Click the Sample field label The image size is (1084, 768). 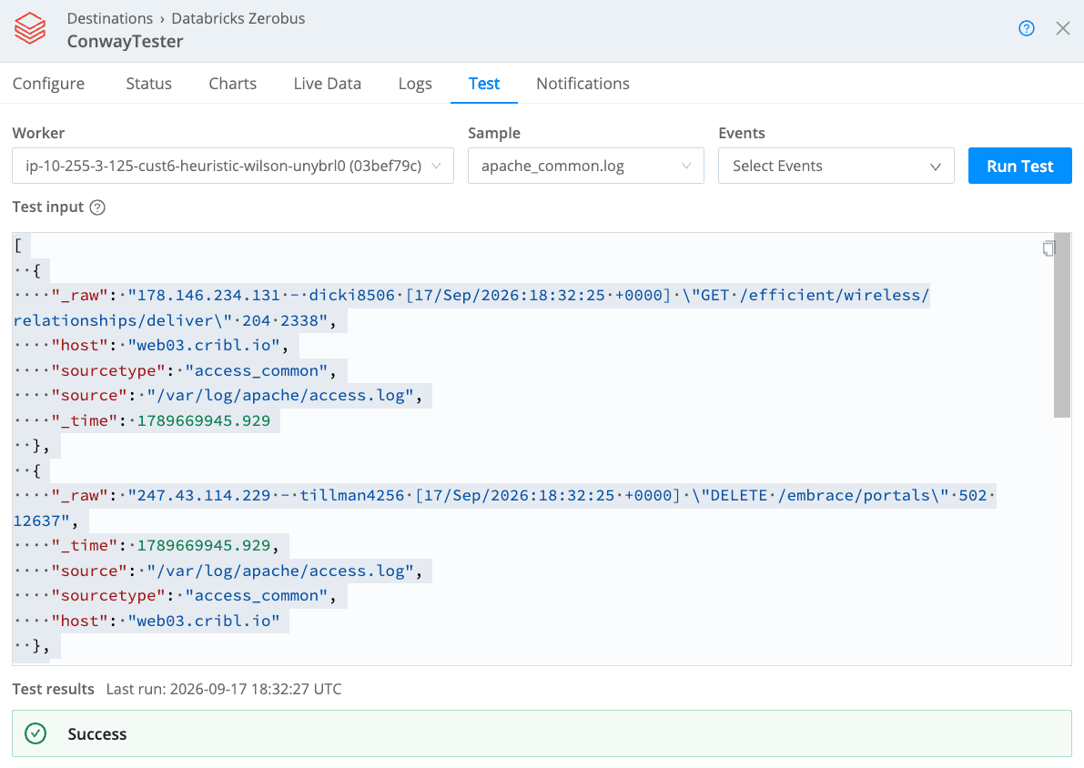tap(493, 134)
